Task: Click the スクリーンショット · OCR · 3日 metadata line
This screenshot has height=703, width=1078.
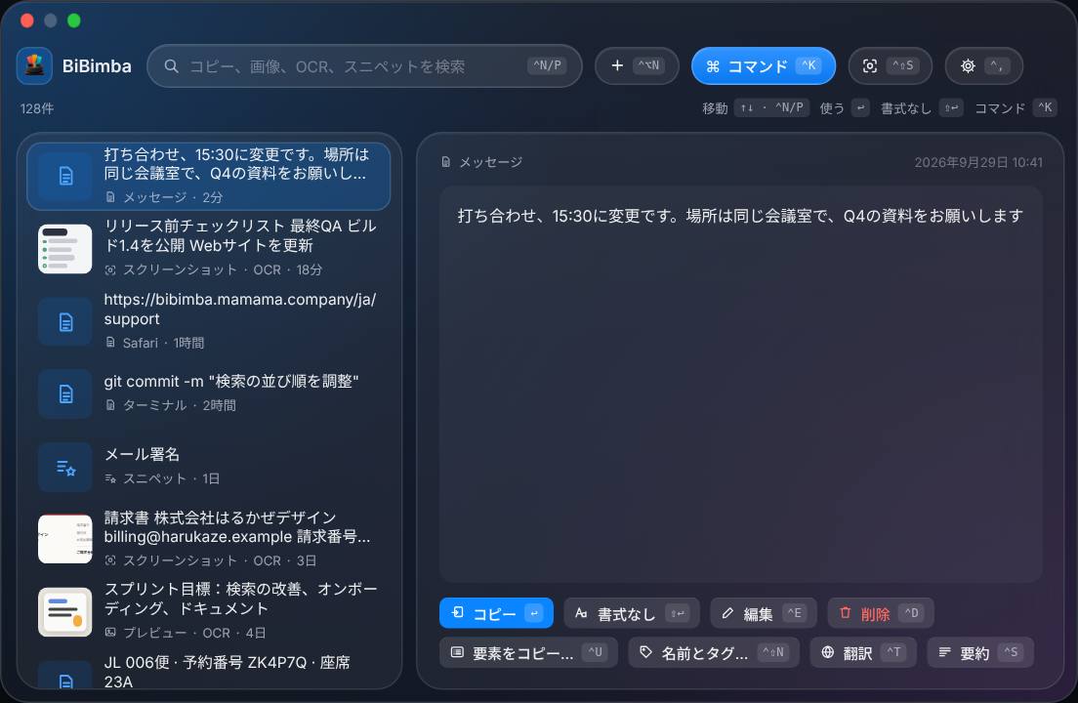Action: click(210, 560)
